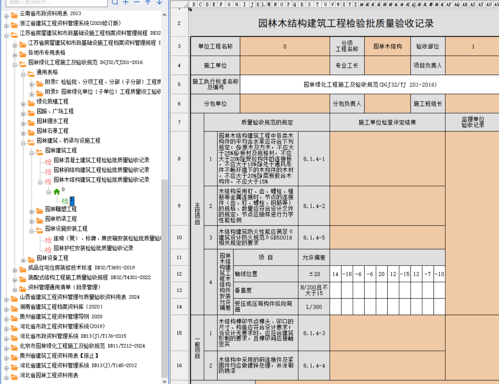Click red 检 icon for 园林混凝土建筑工程 record
The height and width of the screenshot is (384, 499).
[x=48, y=162]
